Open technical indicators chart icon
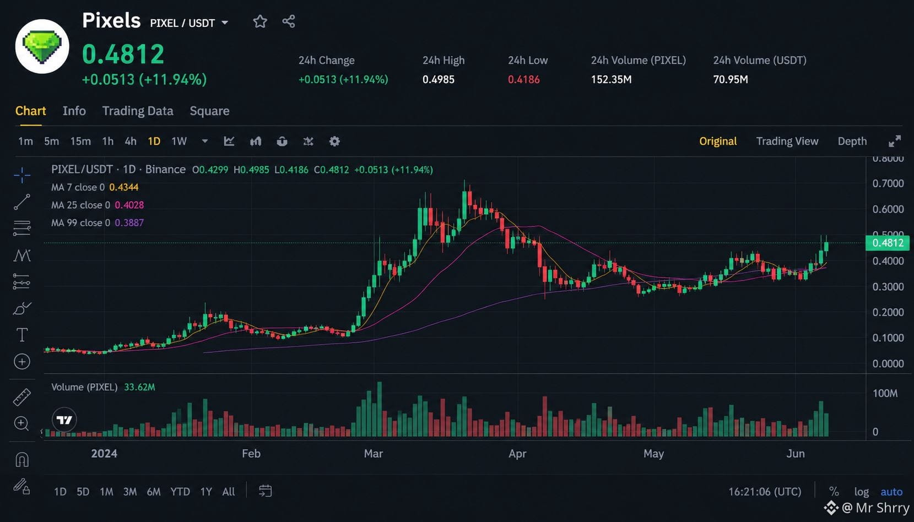Image resolution: width=914 pixels, height=522 pixels. click(229, 142)
